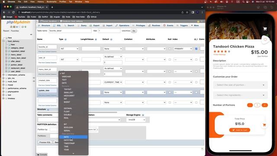Screen dimensions: 277x156
Task: Open the Operations tab
Action: point(122,26)
